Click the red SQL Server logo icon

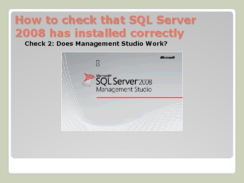(88, 80)
